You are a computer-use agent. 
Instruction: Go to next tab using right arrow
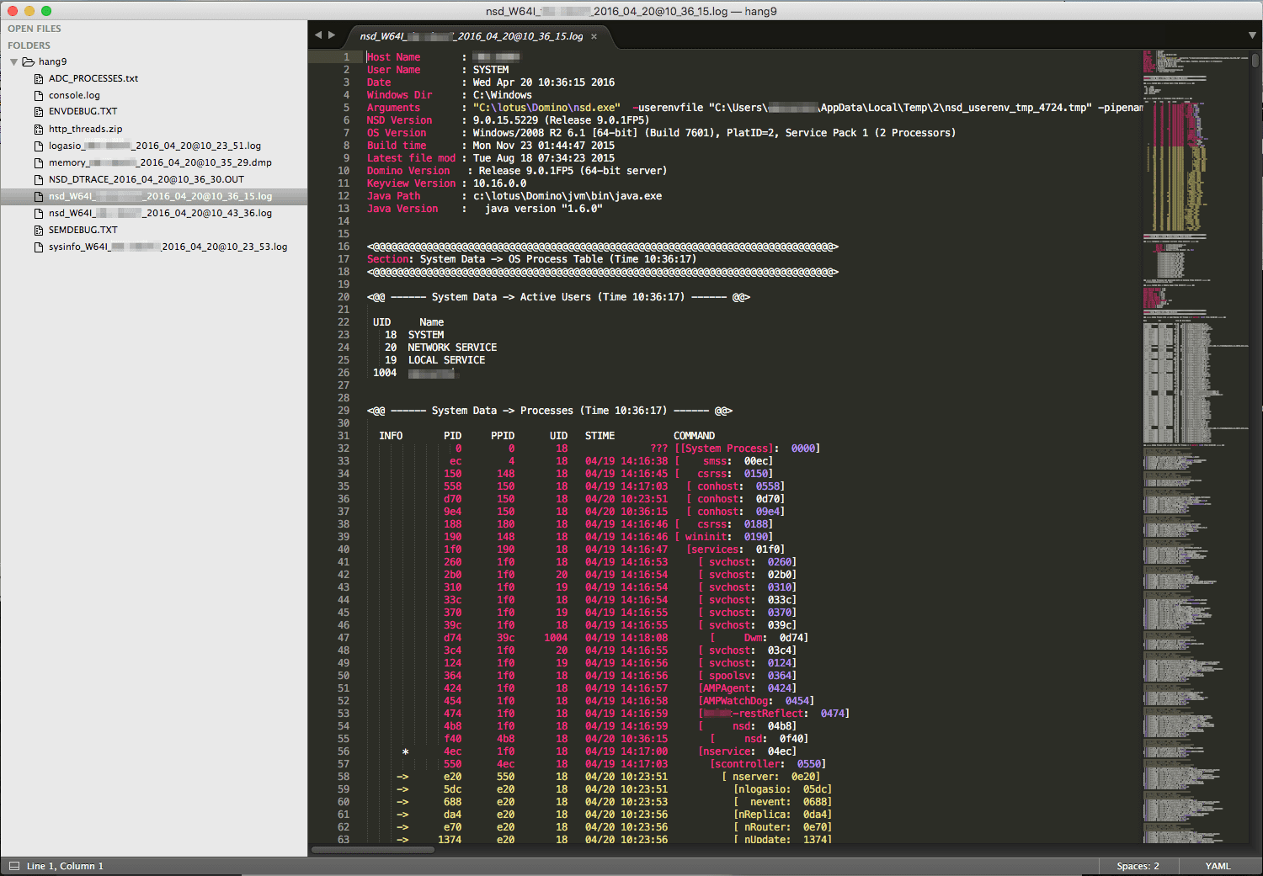tap(332, 35)
